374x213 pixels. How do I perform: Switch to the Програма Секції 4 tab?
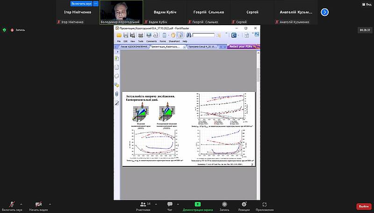pyautogui.click(x=203, y=47)
